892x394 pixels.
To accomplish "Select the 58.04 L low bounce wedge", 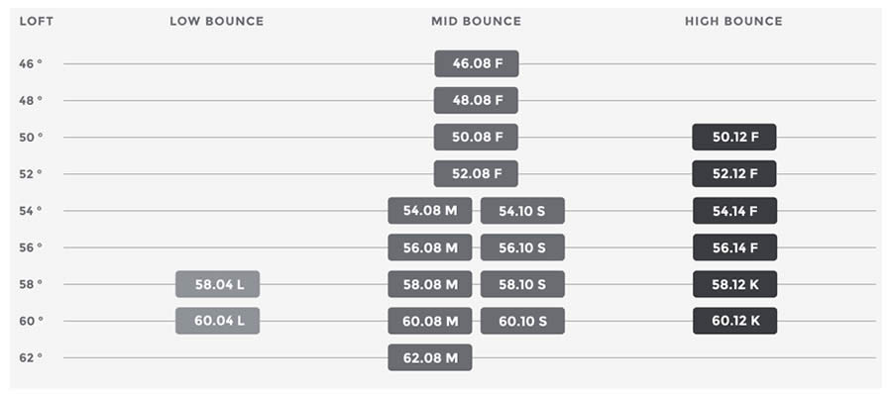I will (217, 284).
